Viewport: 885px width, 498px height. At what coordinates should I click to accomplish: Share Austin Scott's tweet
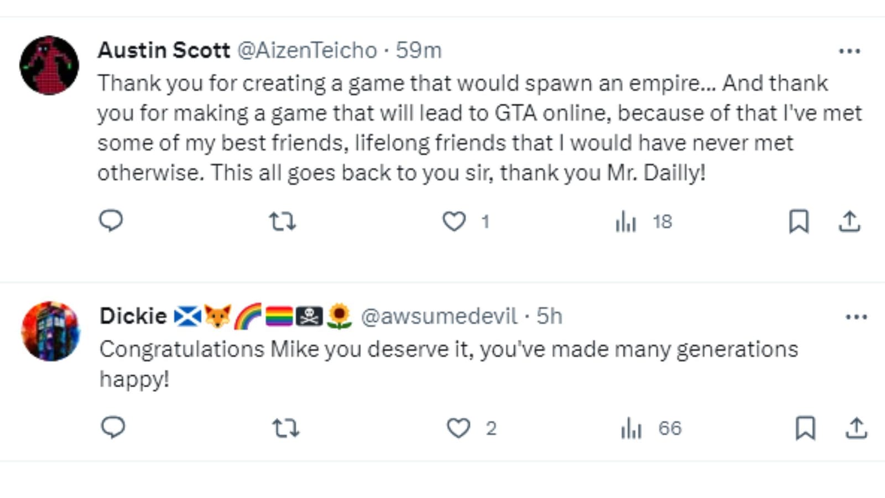click(850, 222)
